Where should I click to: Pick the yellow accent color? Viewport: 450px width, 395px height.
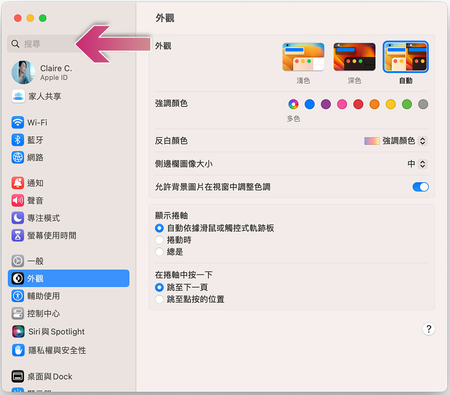tap(391, 104)
